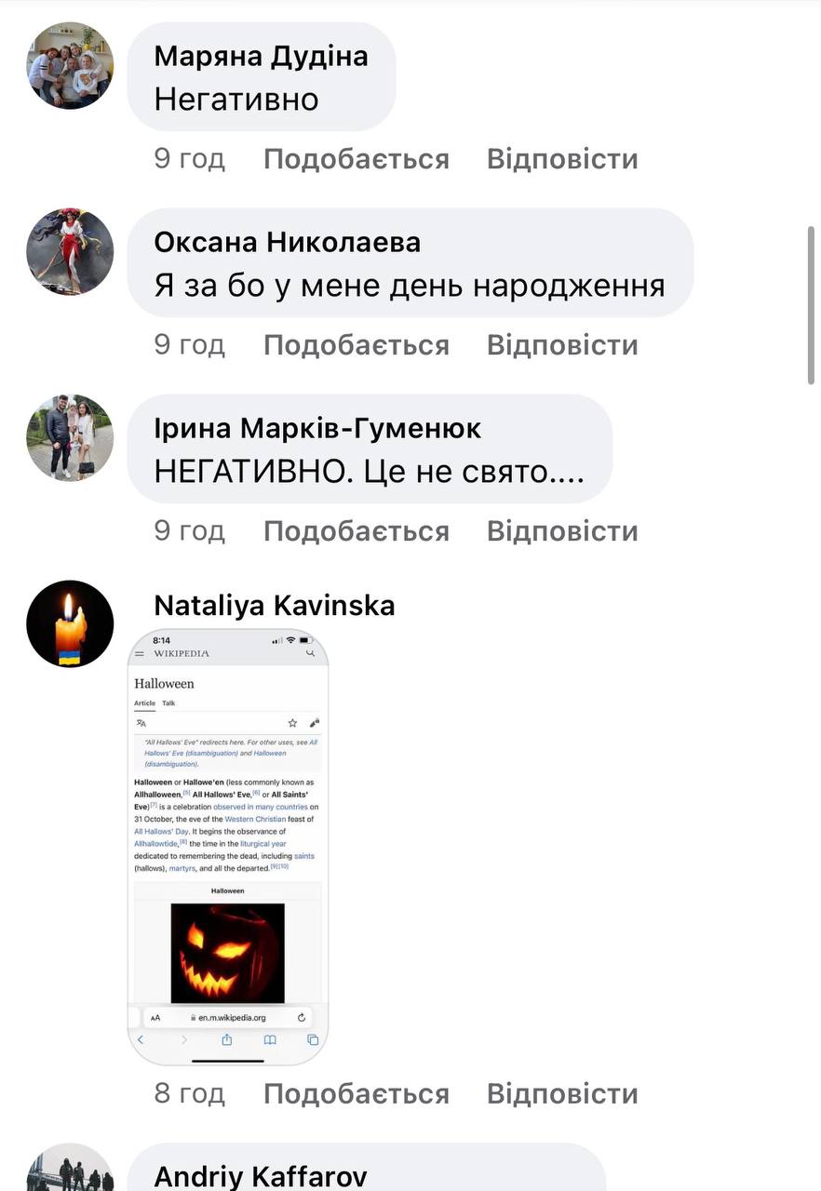Open Andriy Kaffarov's profile avatar
Screen dimensions: 821x1191
click(70, 1168)
